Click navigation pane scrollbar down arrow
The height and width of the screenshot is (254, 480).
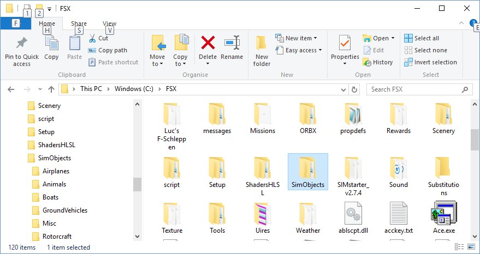137,237
